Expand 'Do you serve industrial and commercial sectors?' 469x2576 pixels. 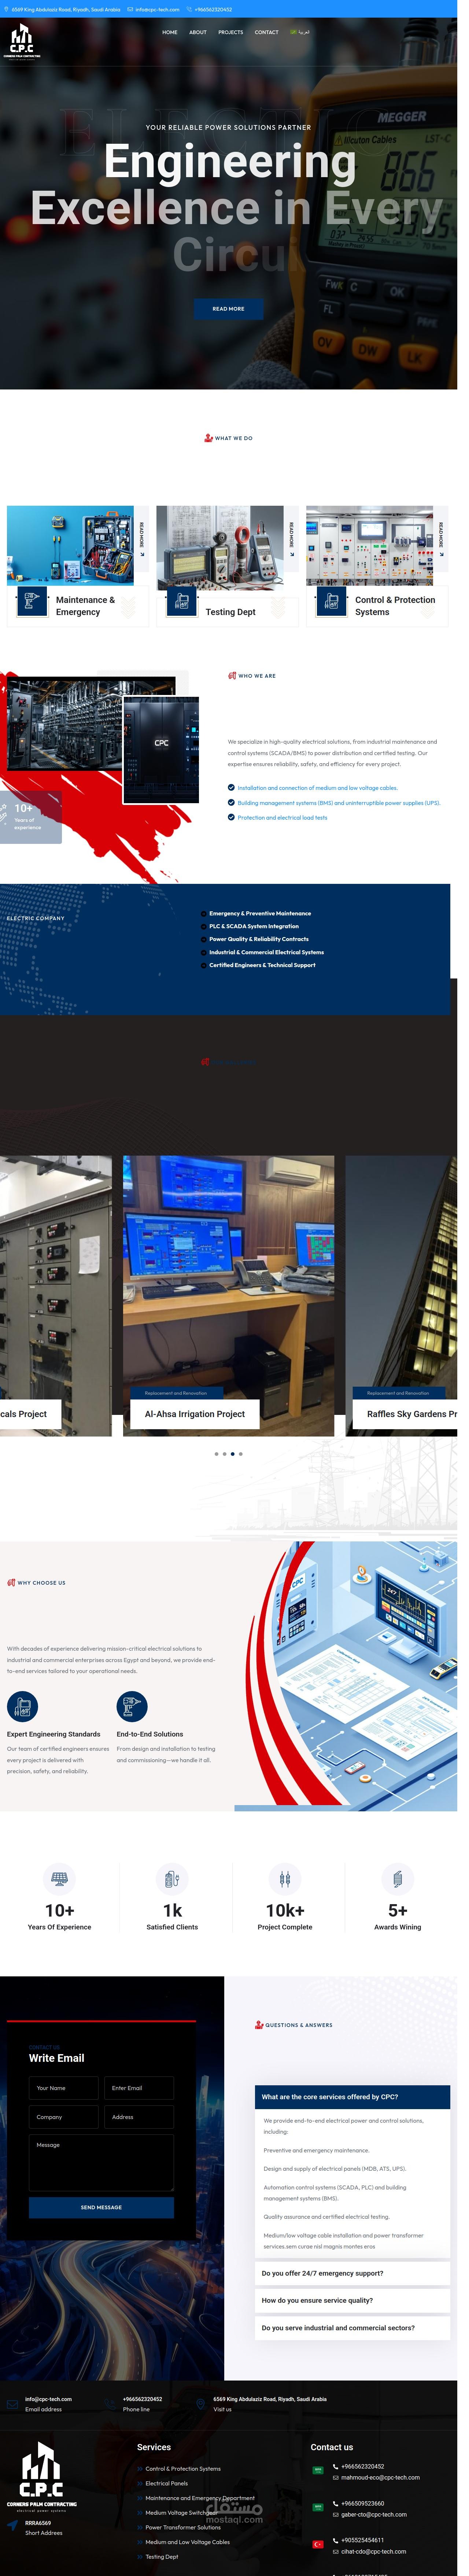pyautogui.click(x=352, y=2328)
